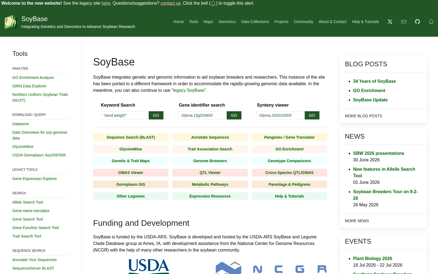Click GO for Gene identifier search
The image size is (438, 274).
click(234, 115)
